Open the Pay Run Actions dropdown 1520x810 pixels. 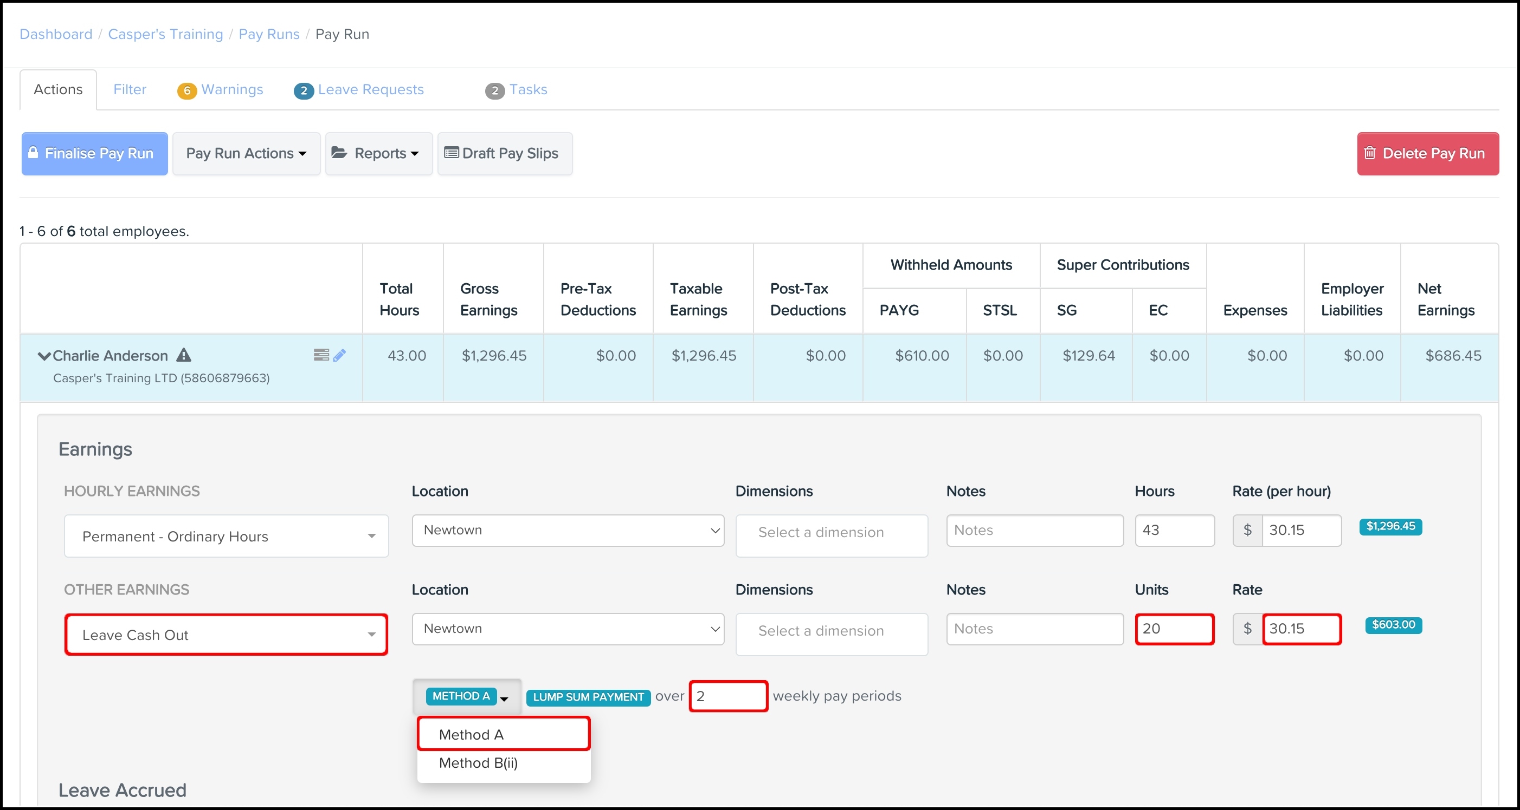tap(246, 153)
